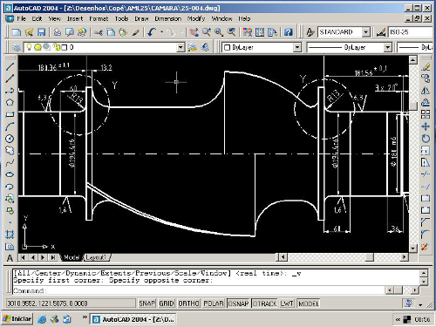Select the Rotate modify tool
Image resolution: width=436 pixels, height=327 pixels.
tap(426, 139)
